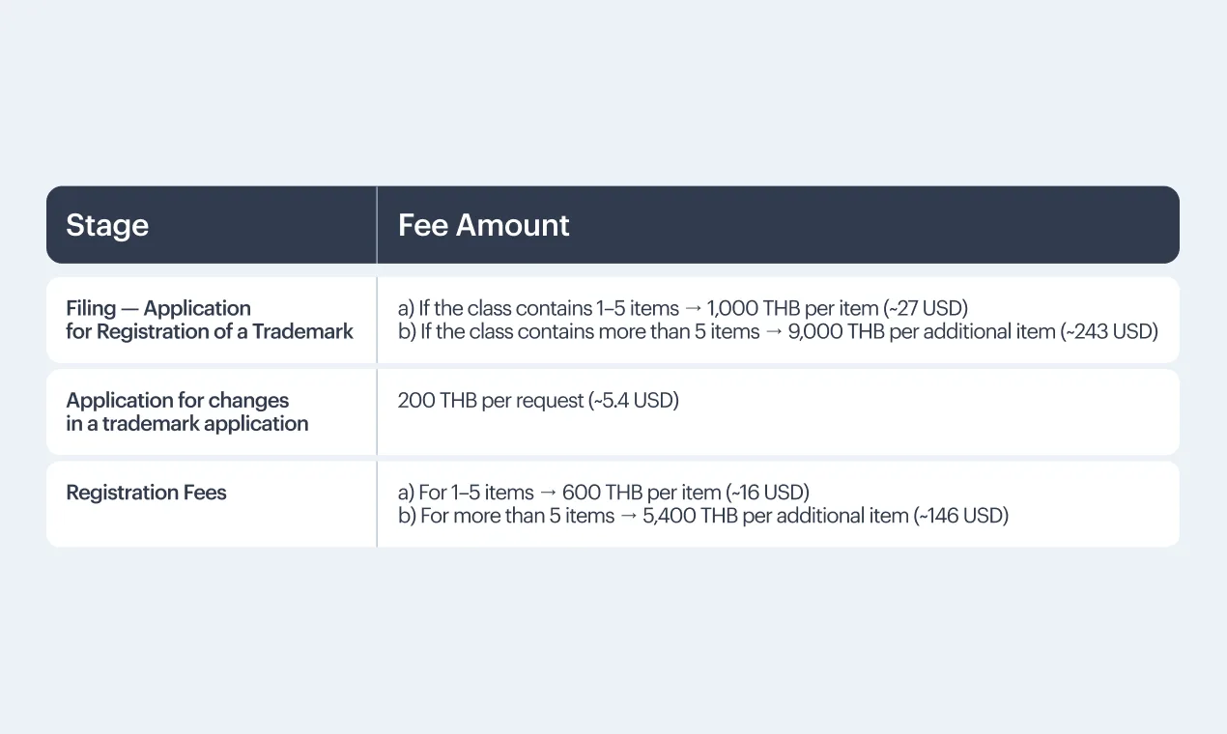Click the "Fee Amount" column header
Viewport: 1227px width, 734px height.
coord(483,226)
